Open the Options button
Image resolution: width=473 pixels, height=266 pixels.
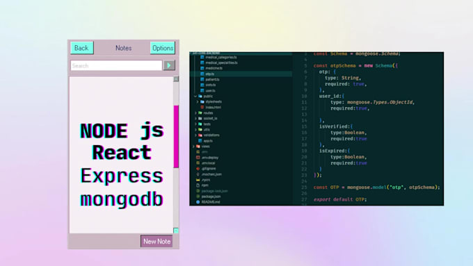pyautogui.click(x=163, y=48)
